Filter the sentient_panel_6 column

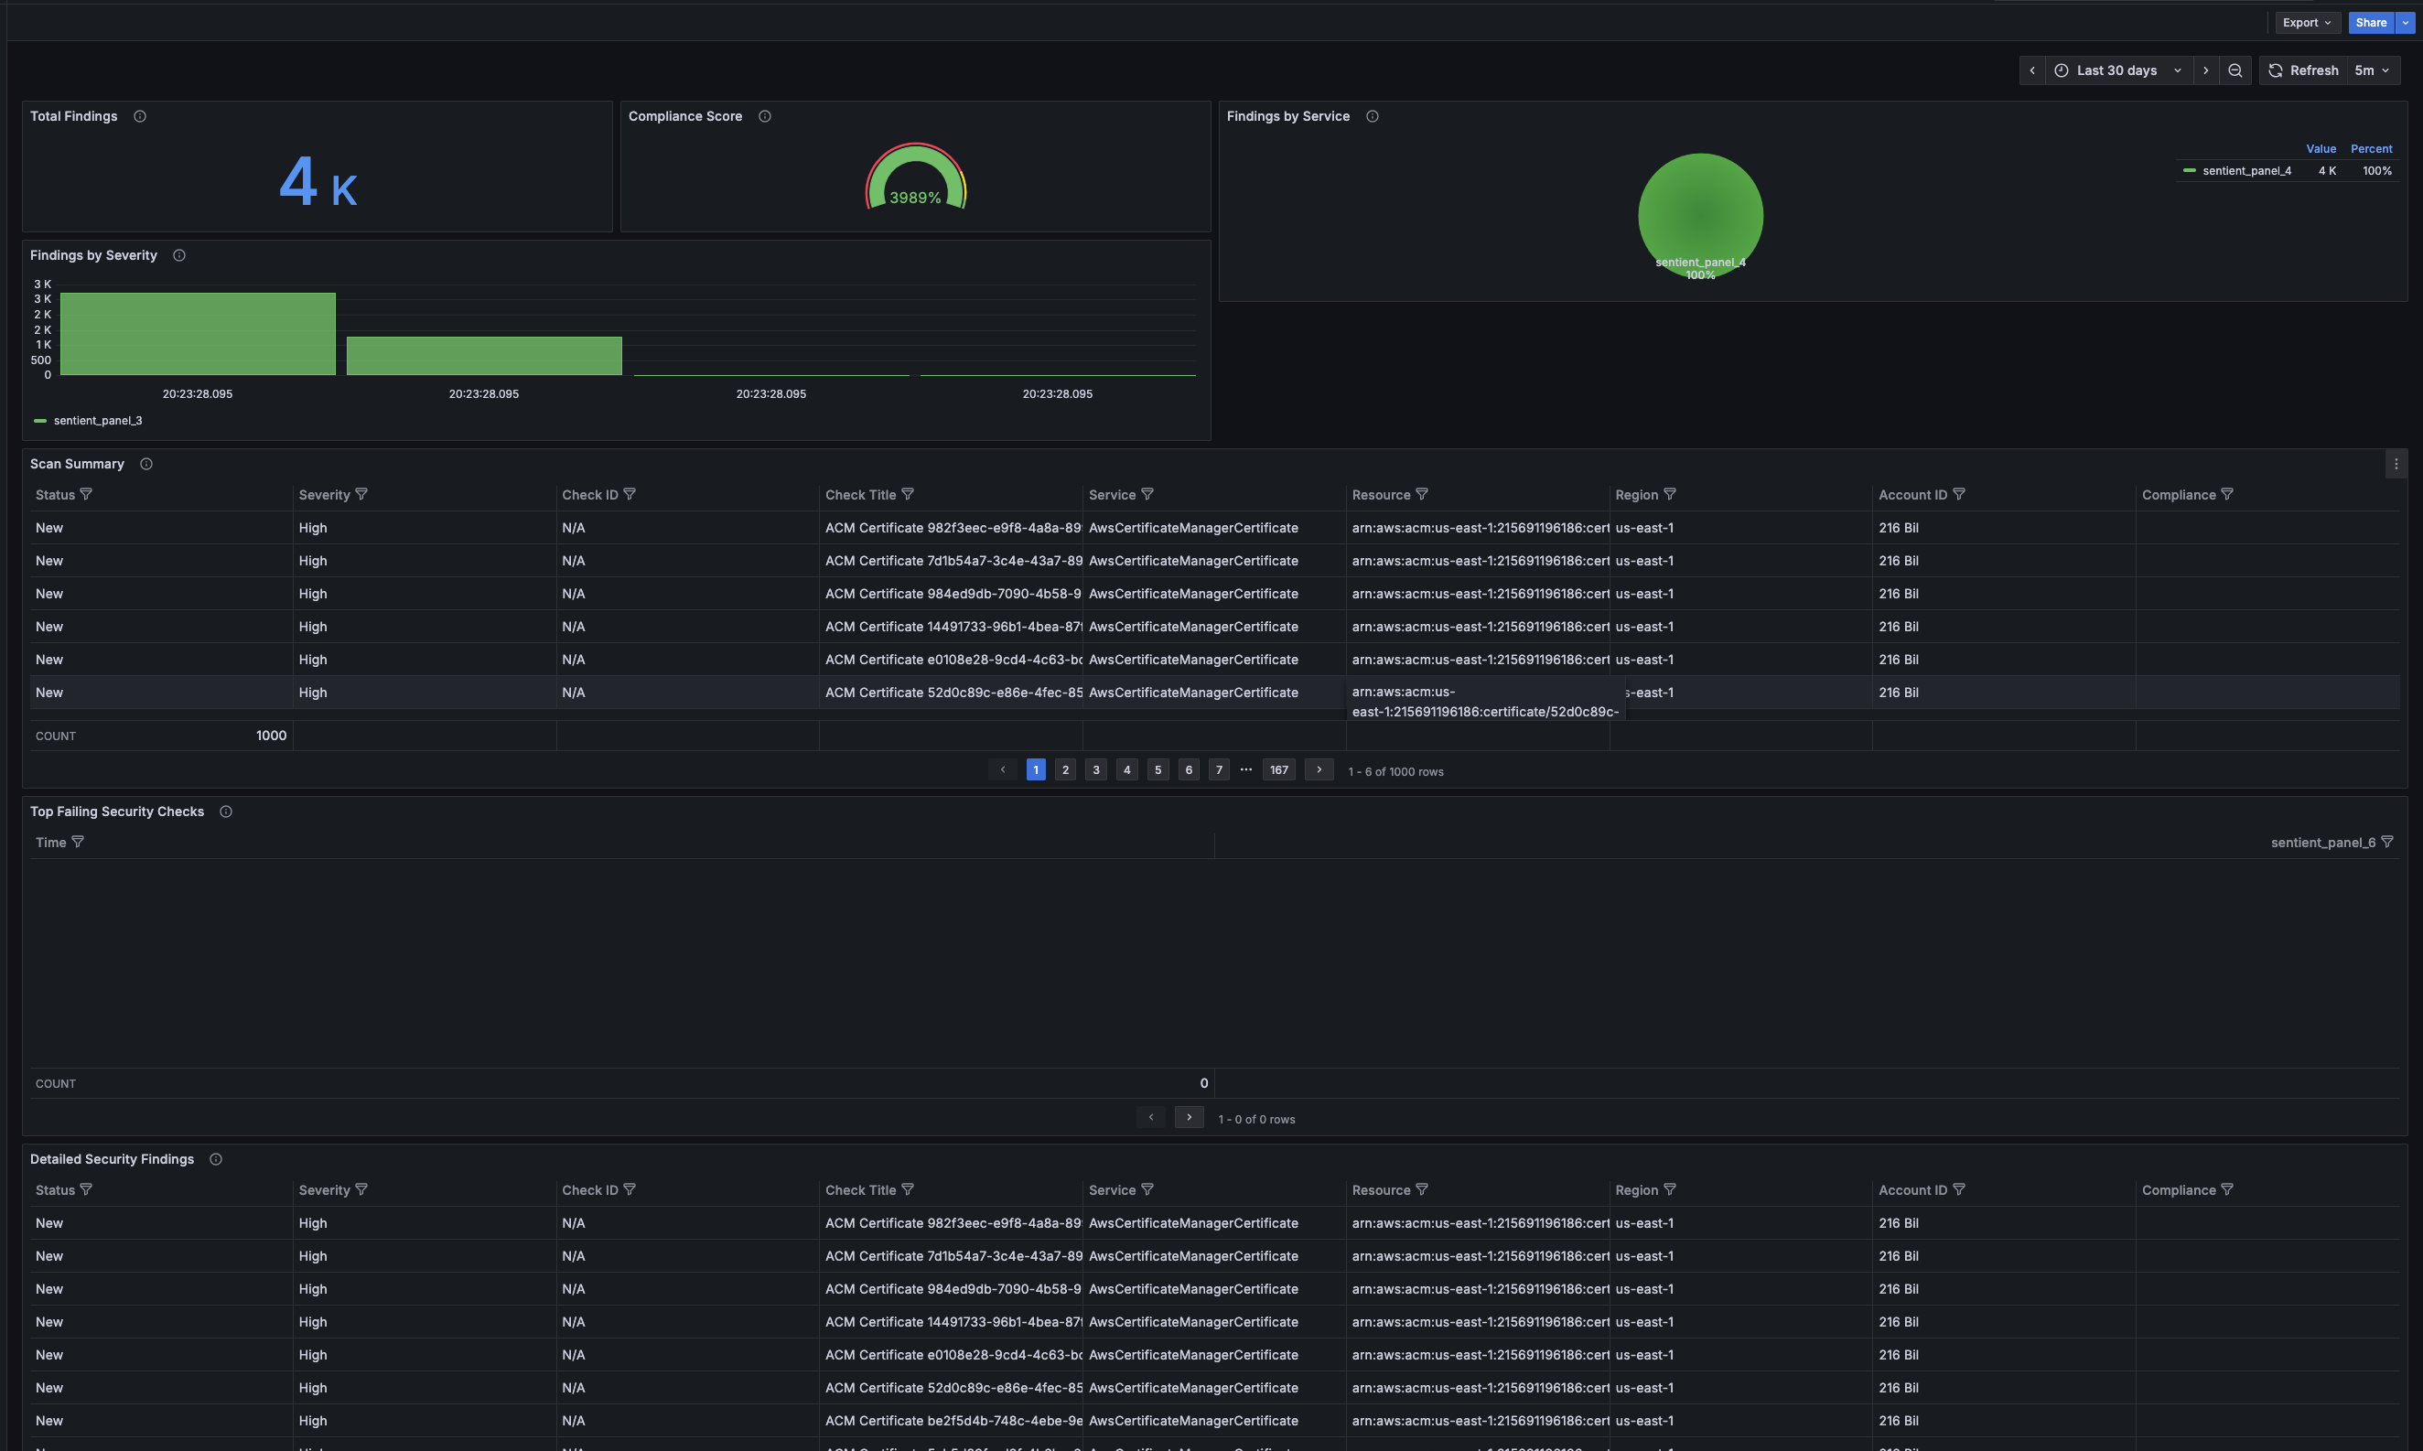pyautogui.click(x=2386, y=842)
